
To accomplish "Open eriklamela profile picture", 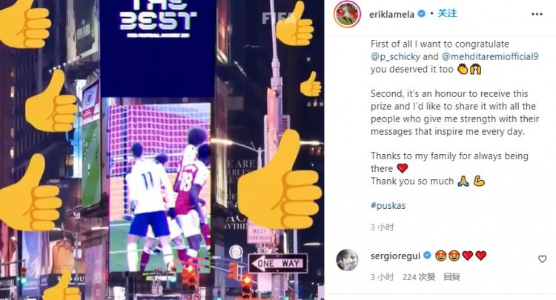I will click(348, 14).
